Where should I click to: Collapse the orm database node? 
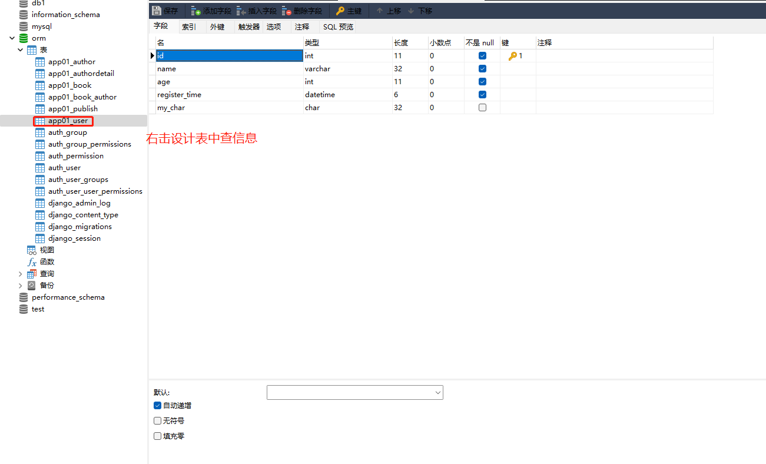(x=12, y=38)
